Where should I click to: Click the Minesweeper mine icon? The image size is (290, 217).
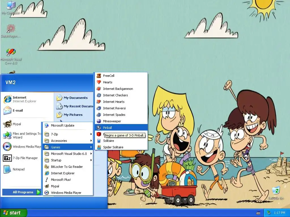99,121
